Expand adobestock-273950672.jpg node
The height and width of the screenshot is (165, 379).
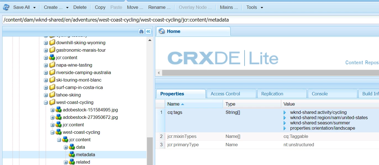[52, 117]
